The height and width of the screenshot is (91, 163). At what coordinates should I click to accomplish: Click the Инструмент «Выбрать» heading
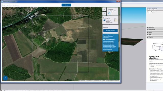[x=154, y=57]
